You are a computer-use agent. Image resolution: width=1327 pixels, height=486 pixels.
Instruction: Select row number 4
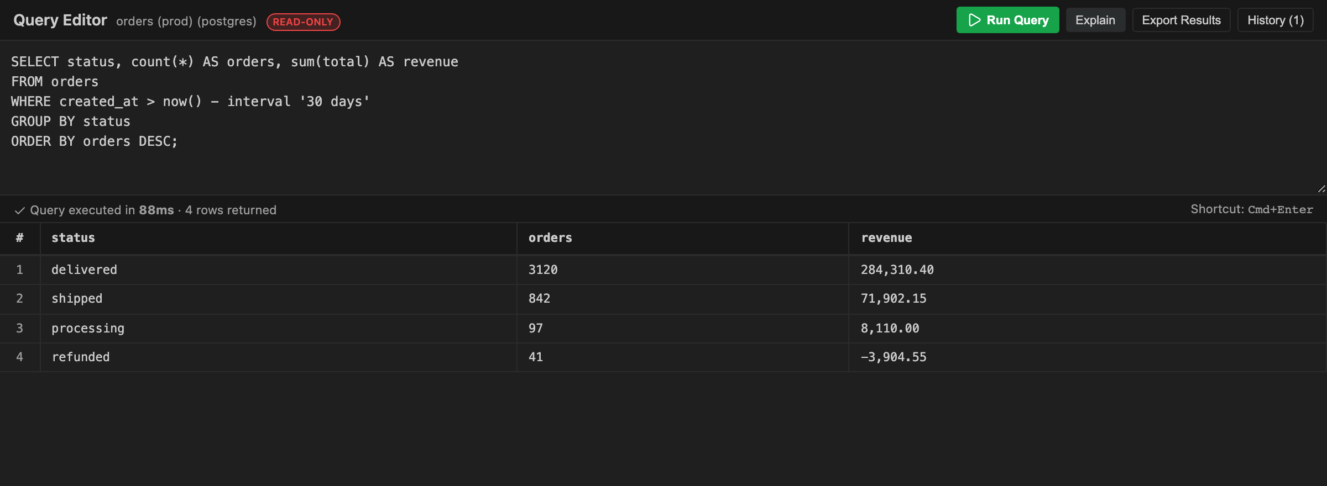point(20,357)
